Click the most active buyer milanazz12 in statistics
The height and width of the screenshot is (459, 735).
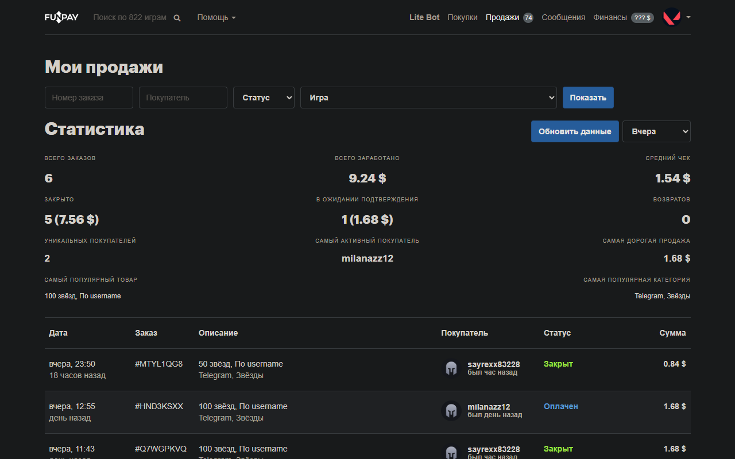367,258
